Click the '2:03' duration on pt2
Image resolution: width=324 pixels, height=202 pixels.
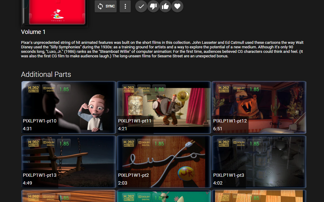click(123, 183)
